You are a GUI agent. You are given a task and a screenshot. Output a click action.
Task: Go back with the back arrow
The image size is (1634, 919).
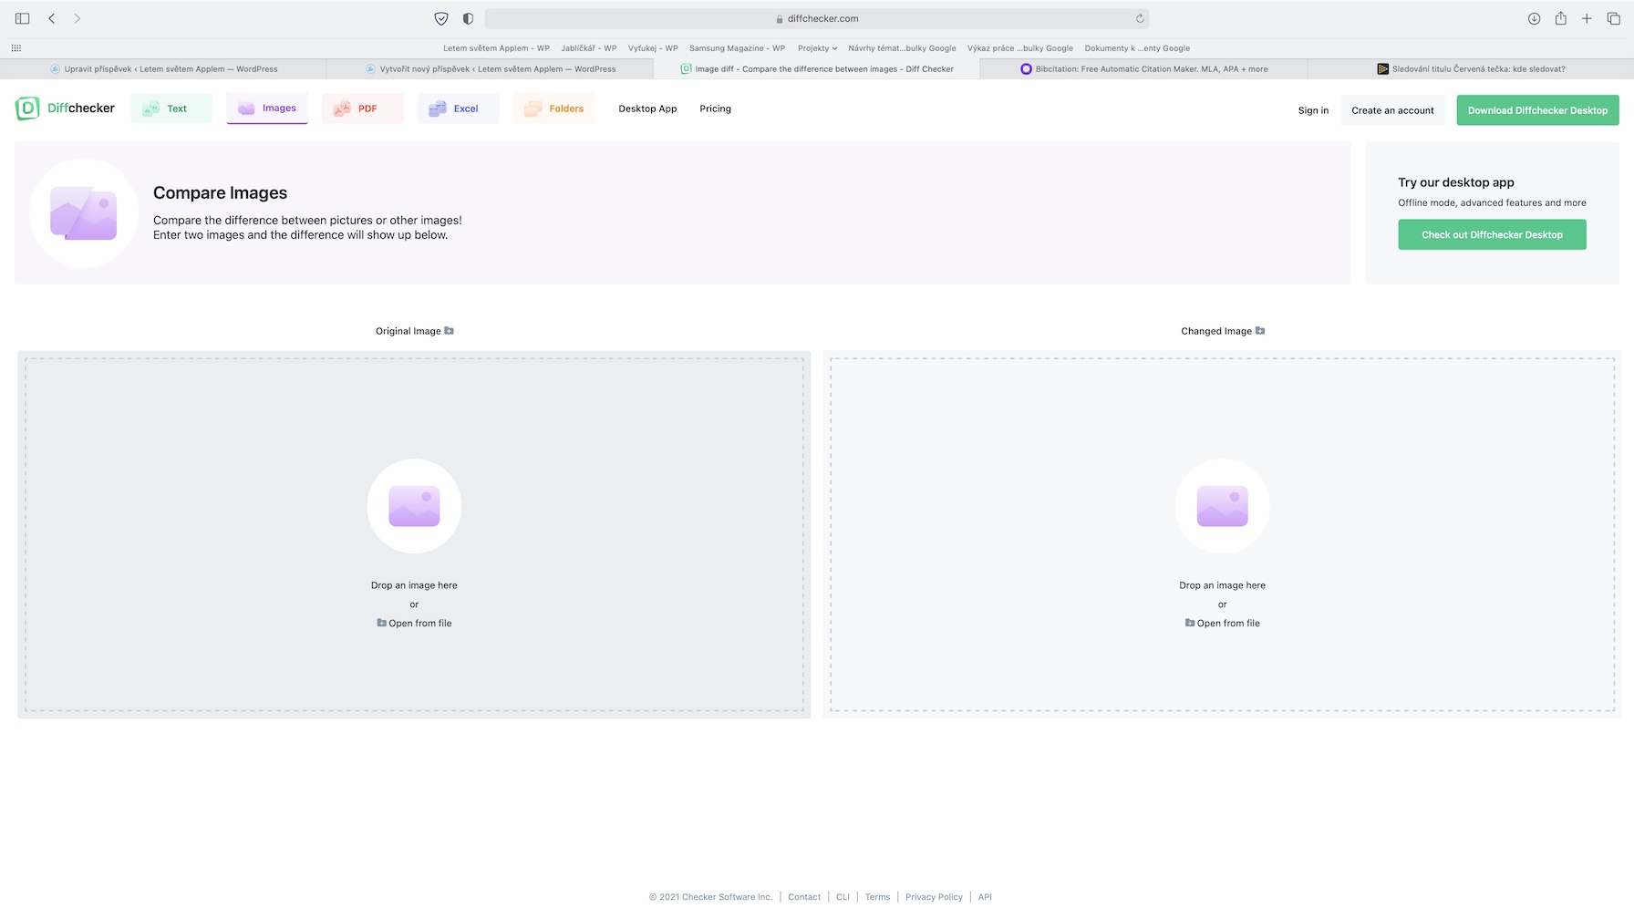point(52,18)
